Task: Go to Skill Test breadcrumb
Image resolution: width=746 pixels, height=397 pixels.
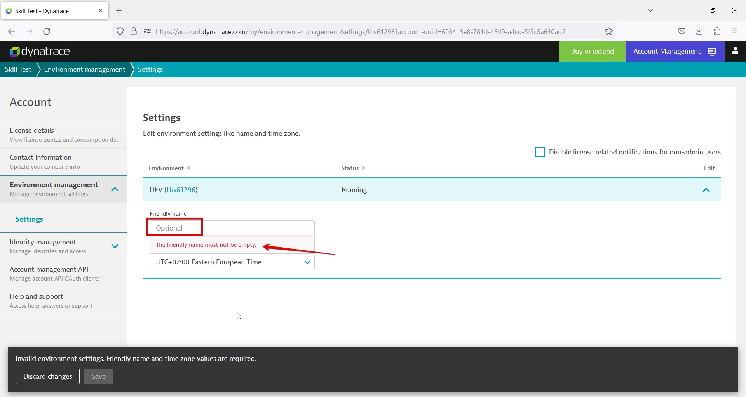Action: click(18, 69)
